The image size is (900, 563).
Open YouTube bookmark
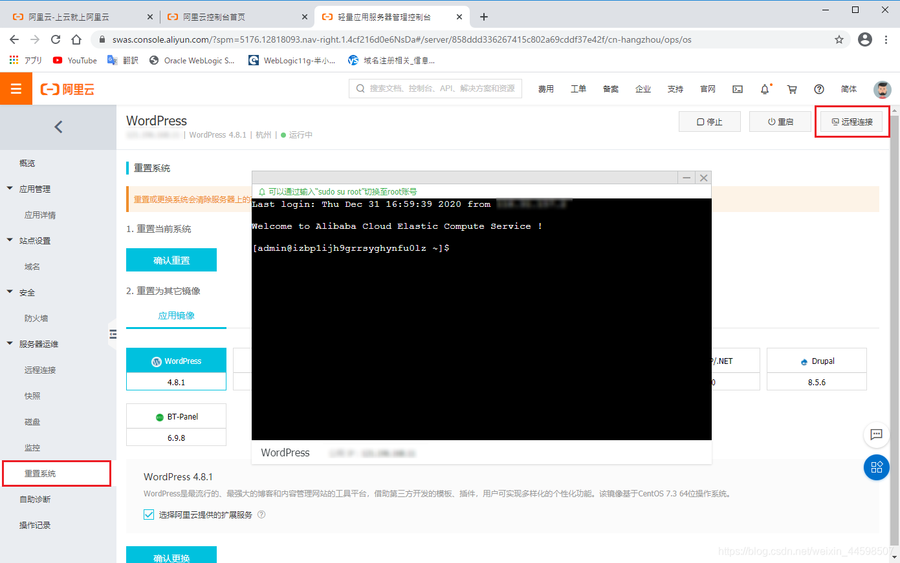click(x=75, y=60)
